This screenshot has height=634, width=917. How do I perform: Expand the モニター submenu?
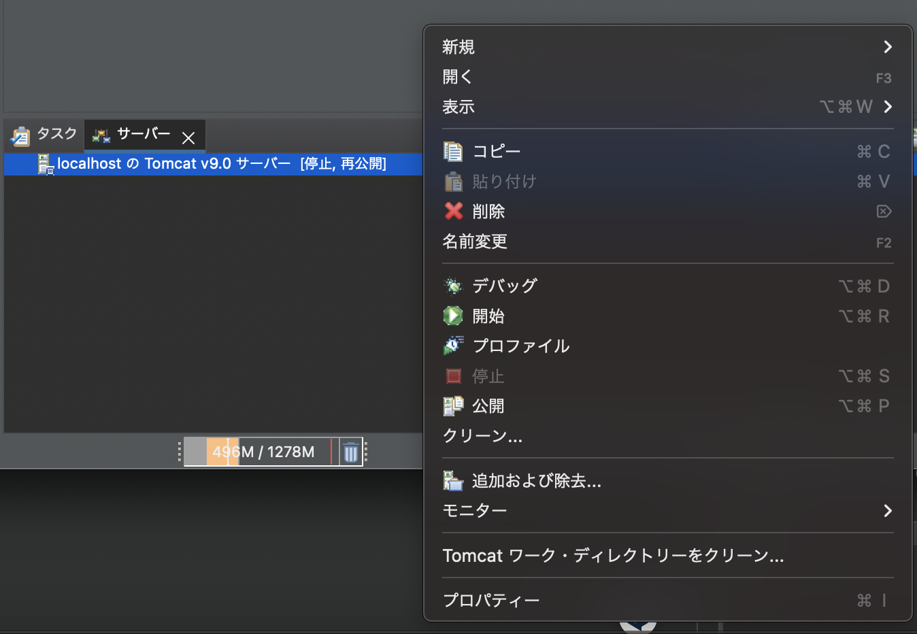click(888, 510)
